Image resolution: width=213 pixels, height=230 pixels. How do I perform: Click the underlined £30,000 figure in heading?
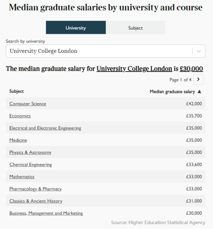(x=191, y=69)
